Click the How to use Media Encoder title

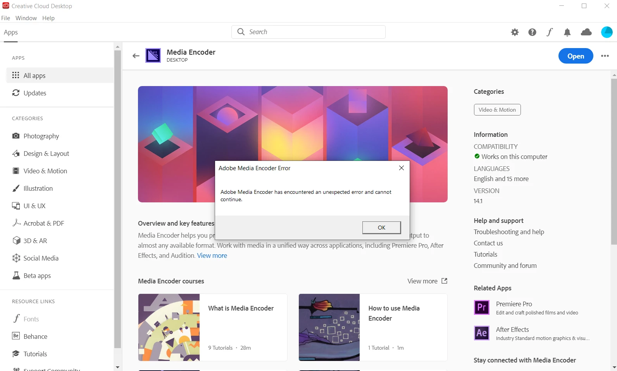pos(394,313)
